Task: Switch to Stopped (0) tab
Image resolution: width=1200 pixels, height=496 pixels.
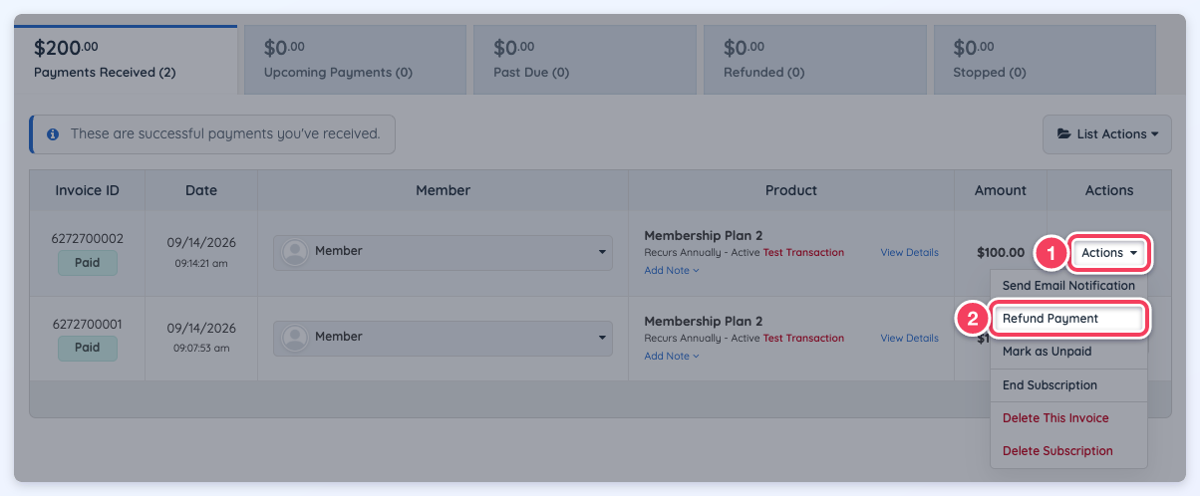Action: [1045, 60]
